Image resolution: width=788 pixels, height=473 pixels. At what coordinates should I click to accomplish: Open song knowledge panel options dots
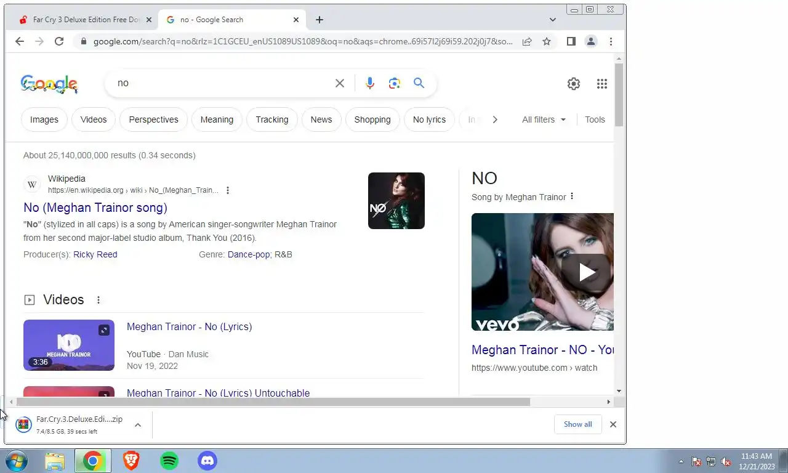tap(572, 196)
